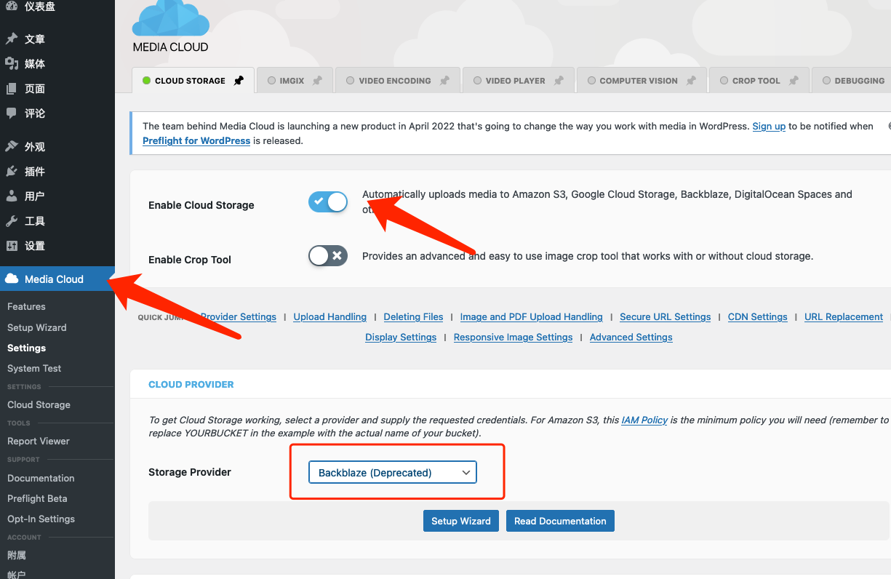Open System Test in the sidebar
Image resolution: width=891 pixels, height=579 pixels.
tap(34, 368)
